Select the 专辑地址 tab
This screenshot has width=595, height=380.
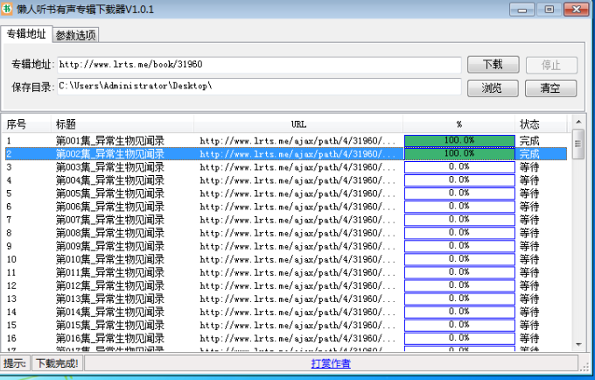point(27,34)
